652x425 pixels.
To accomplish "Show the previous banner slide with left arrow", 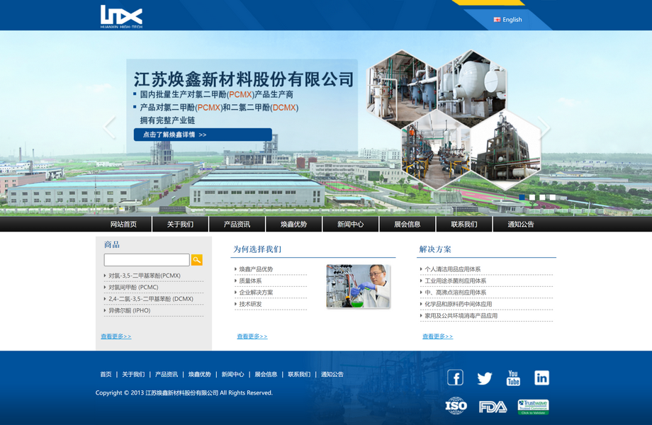I will click(109, 127).
